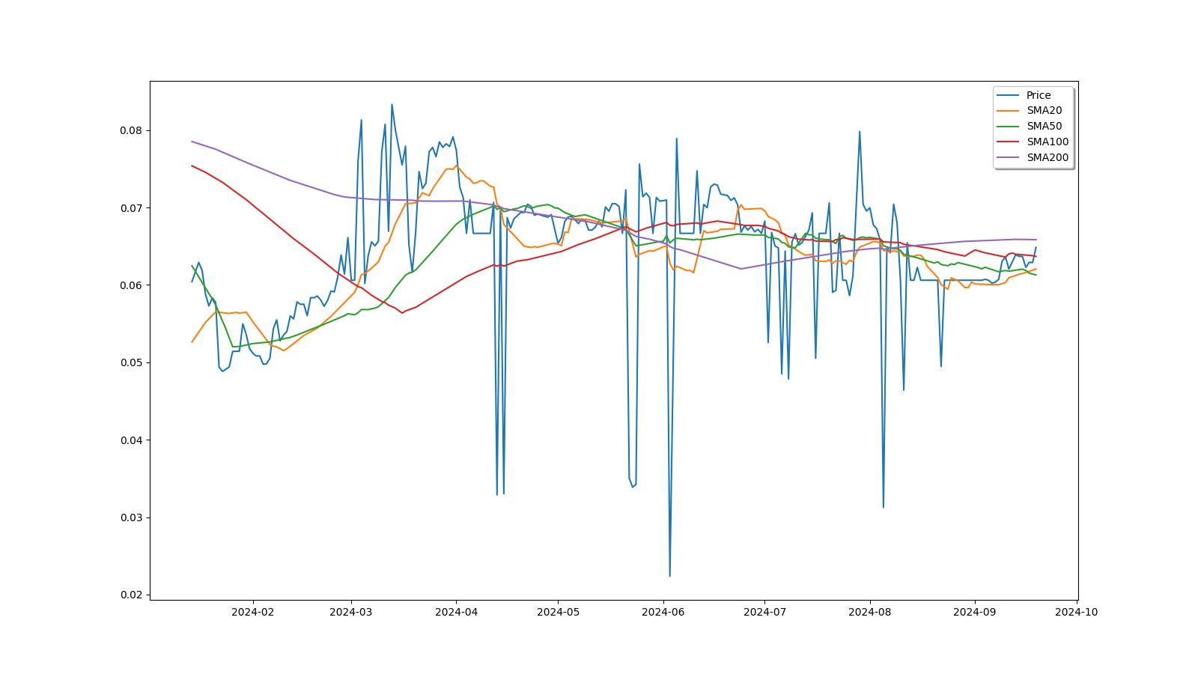
Task: Click the 0.07 y-axis tick label
Action: click(x=130, y=207)
